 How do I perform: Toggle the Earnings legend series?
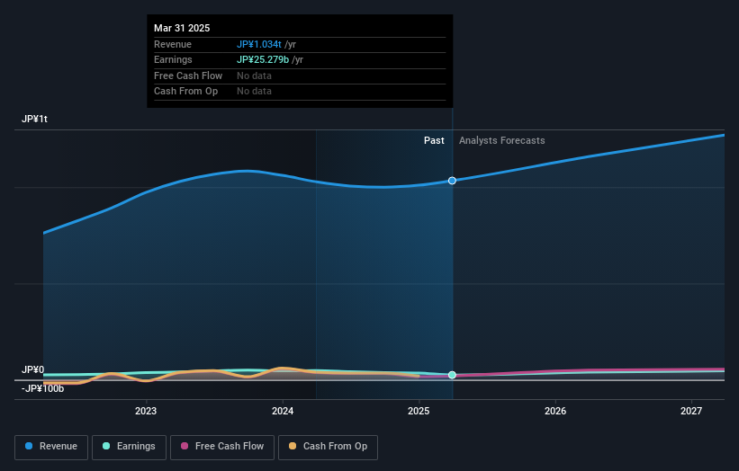(x=129, y=447)
